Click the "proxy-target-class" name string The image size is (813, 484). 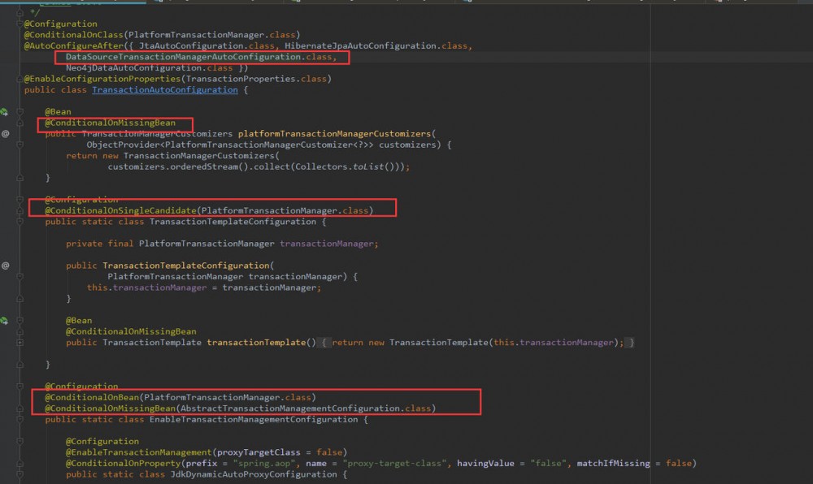click(x=394, y=464)
